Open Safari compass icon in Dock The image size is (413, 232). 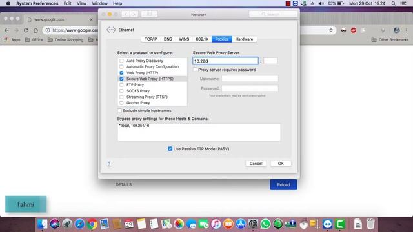(x=79, y=224)
